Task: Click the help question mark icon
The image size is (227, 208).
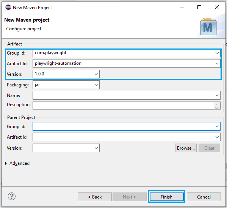Action: (12, 196)
